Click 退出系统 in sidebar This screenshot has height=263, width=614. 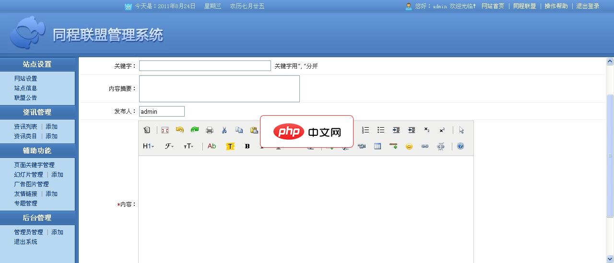pyautogui.click(x=25, y=242)
